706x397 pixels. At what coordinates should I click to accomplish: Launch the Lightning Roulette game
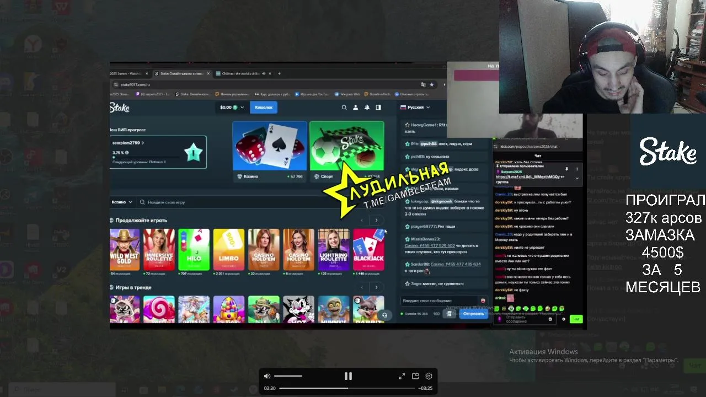[334, 249]
